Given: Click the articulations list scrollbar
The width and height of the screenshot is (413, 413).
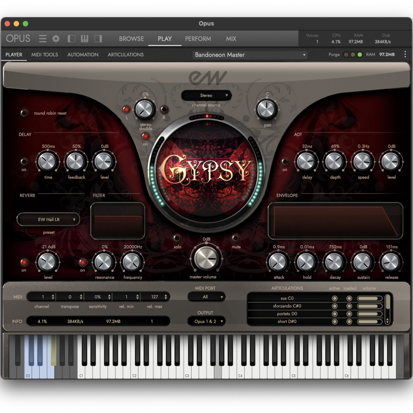Looking at the screenshot, I should (x=387, y=309).
